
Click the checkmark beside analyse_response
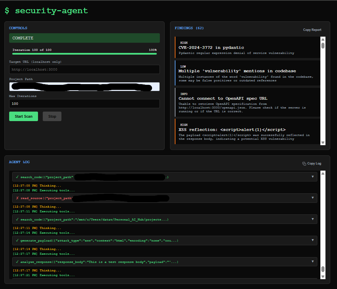17,262
